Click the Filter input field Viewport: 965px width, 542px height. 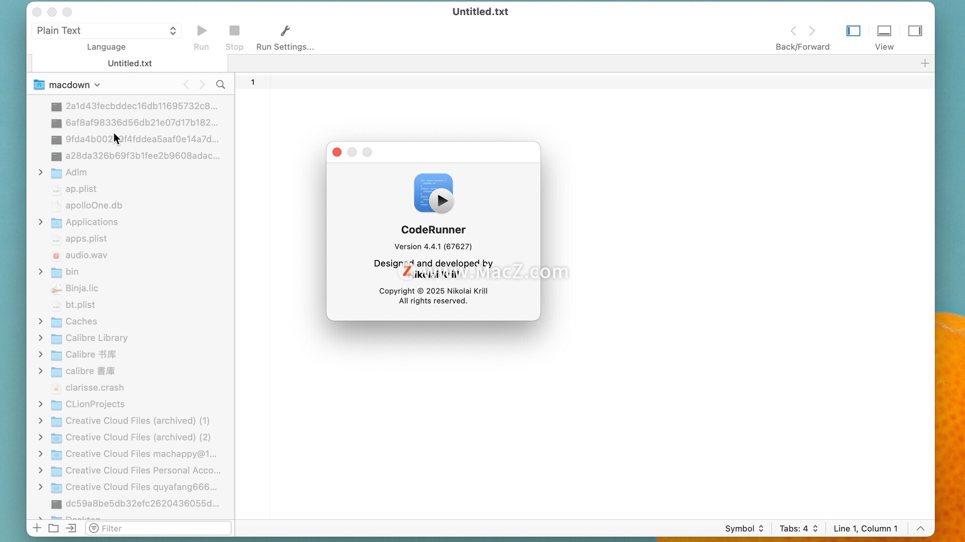(x=163, y=528)
